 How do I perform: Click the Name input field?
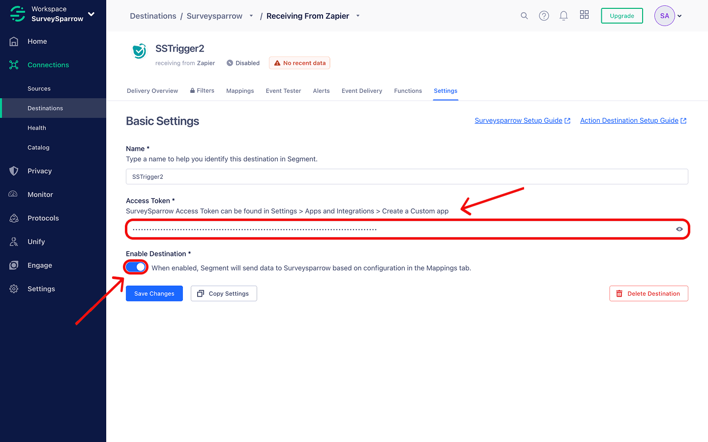pos(407,177)
